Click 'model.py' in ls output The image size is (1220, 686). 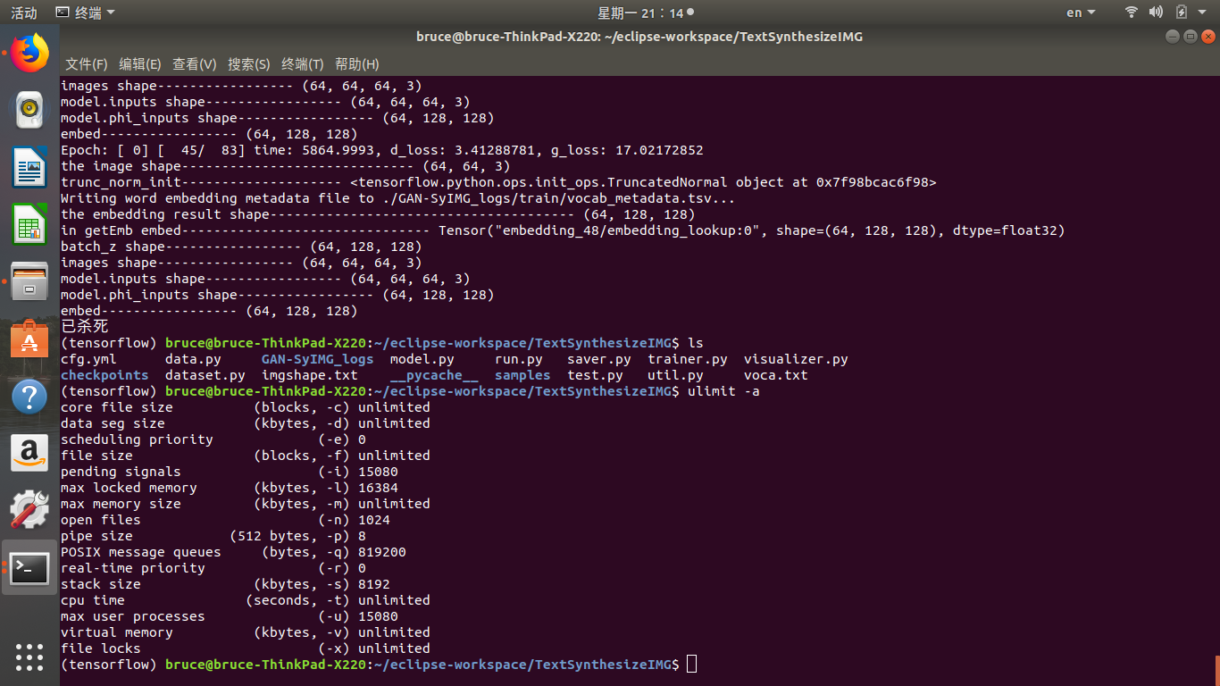coord(422,359)
